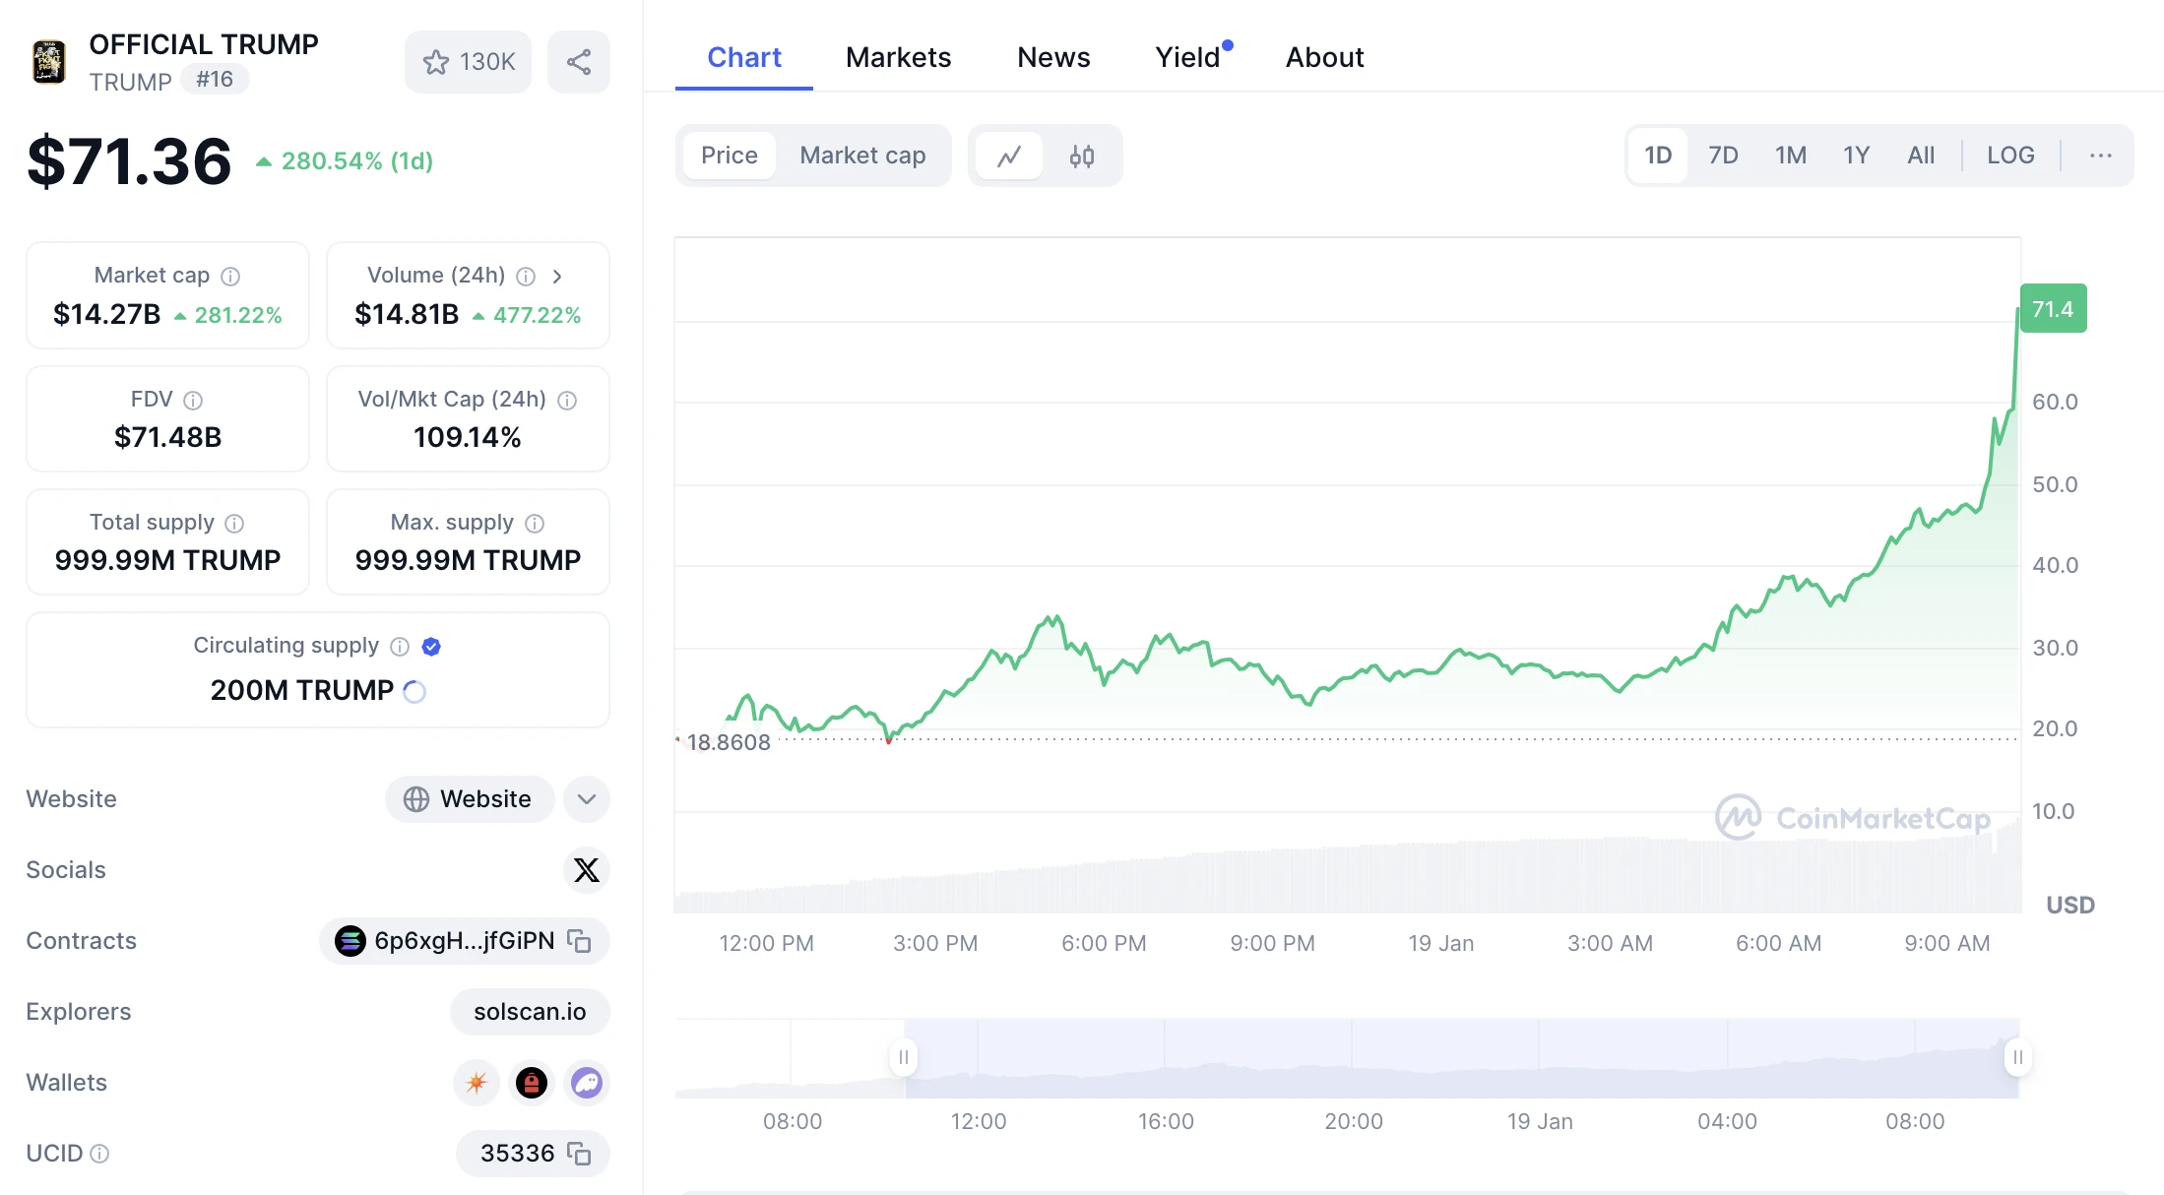2164x1195 pixels.
Task: Open the three-dot chart options menu
Action: click(2101, 156)
